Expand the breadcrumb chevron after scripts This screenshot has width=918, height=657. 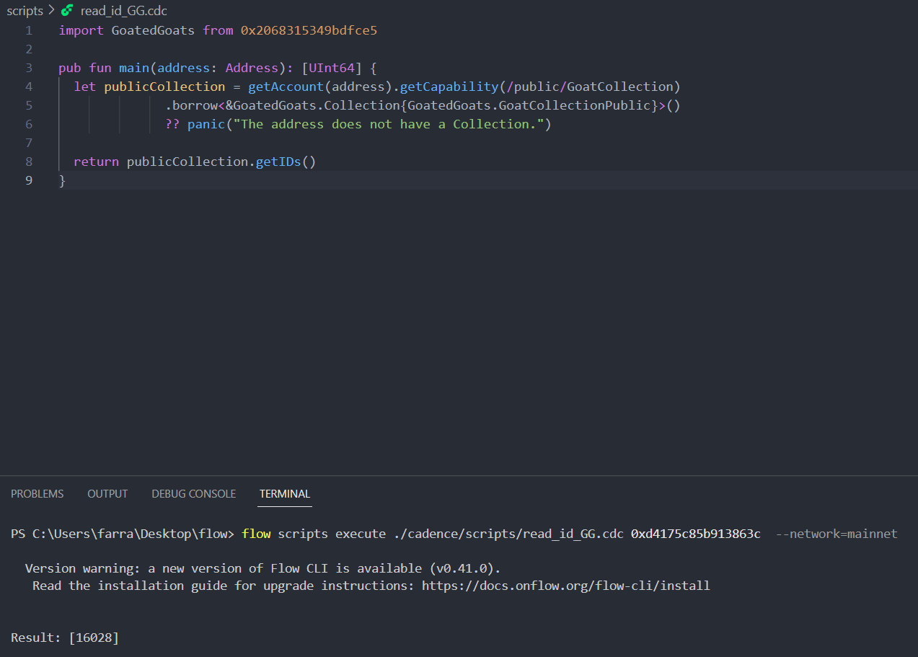[x=52, y=11]
